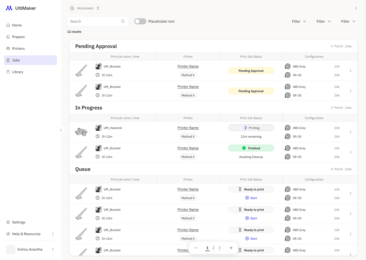Open the page options menu at top right
The width and height of the screenshot is (366, 260).
356,8
